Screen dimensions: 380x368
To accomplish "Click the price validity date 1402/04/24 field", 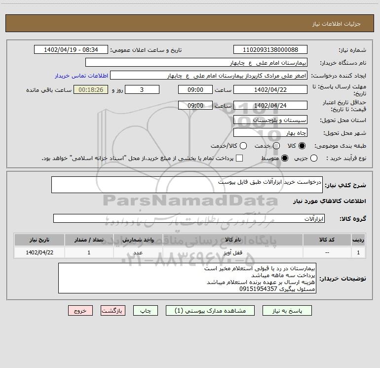I will click(270, 105).
